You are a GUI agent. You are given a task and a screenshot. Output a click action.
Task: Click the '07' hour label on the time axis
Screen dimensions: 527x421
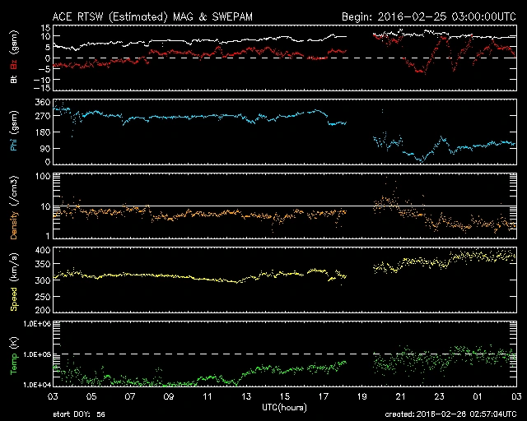[x=130, y=397]
